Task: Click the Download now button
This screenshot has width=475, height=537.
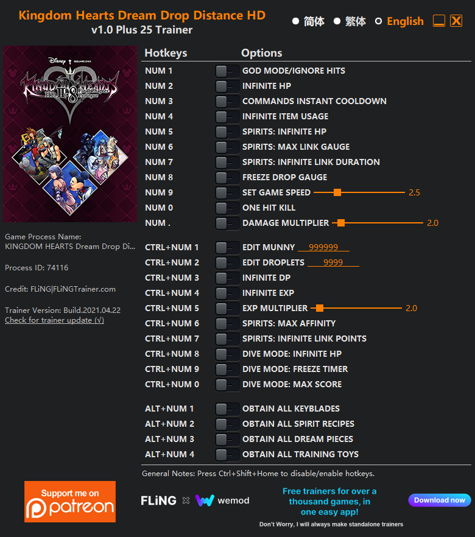Action: pos(440,500)
